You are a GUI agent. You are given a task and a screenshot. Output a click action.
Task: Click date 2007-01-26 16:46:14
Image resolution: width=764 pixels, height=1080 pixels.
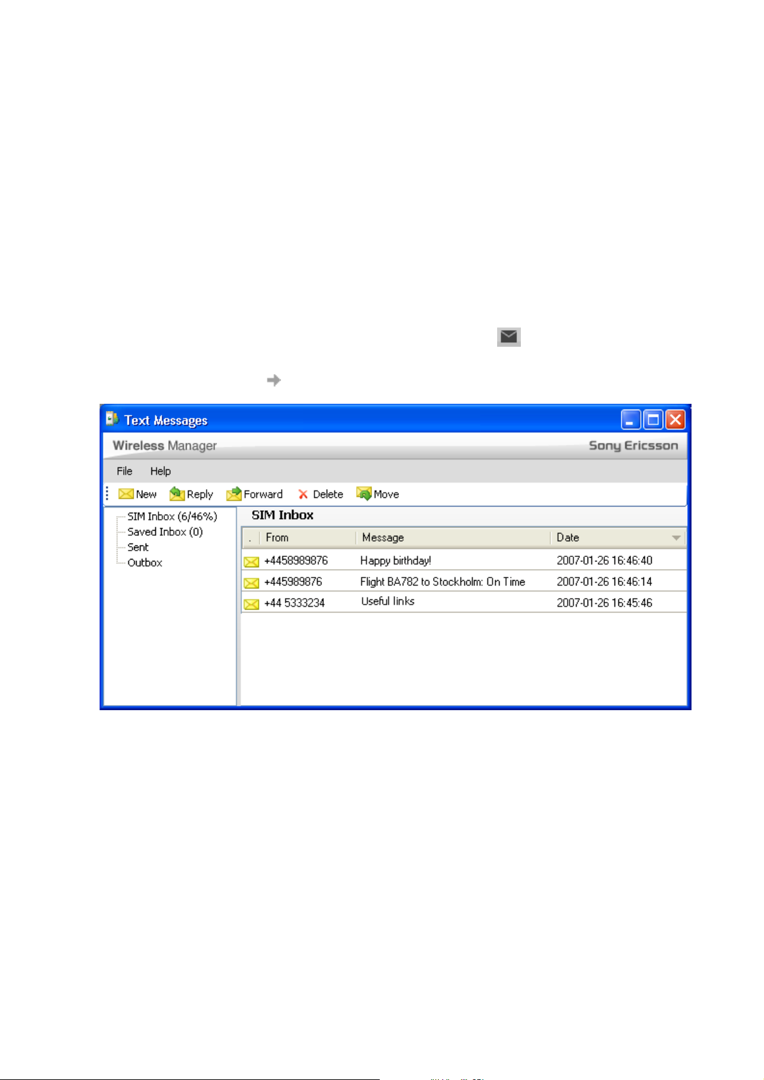(604, 582)
